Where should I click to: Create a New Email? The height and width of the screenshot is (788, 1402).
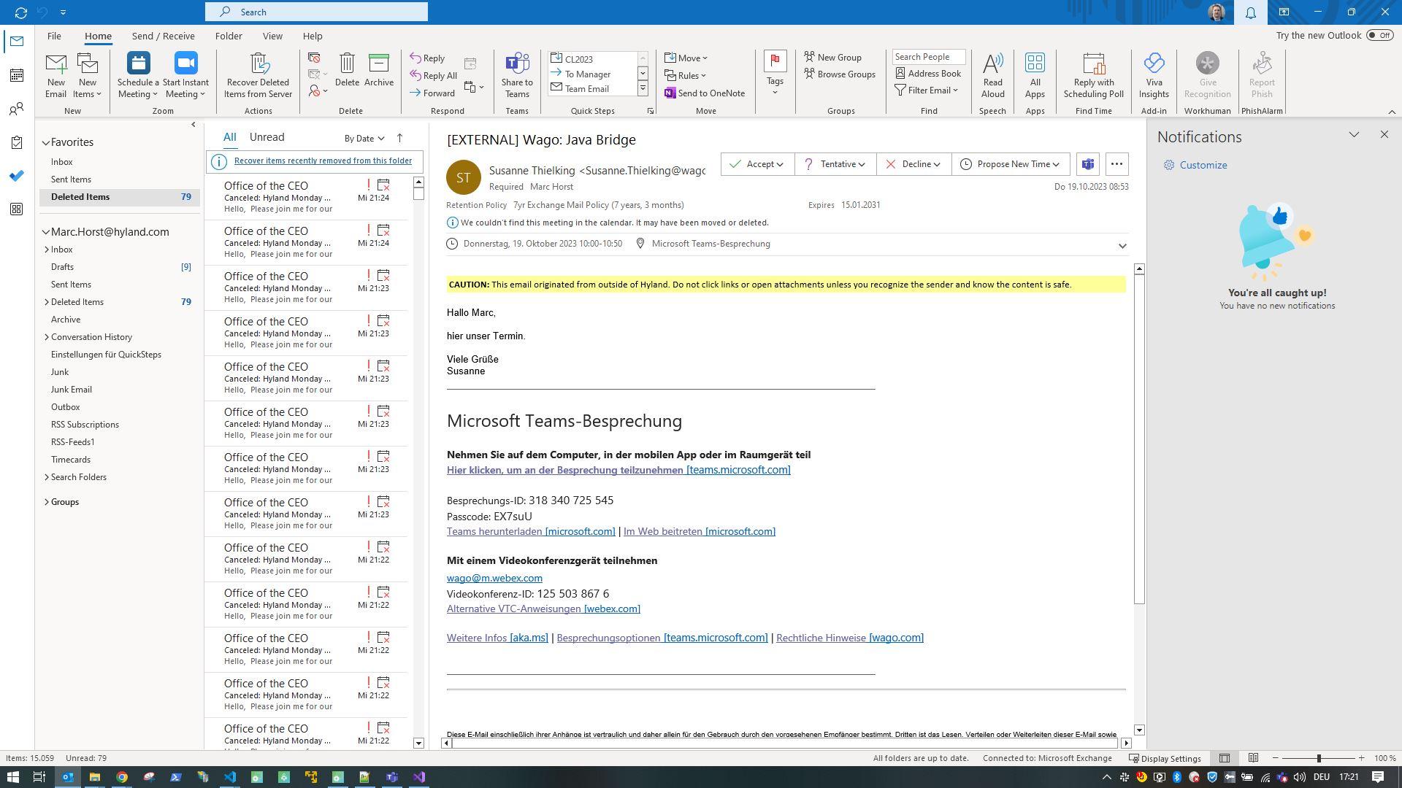point(56,75)
